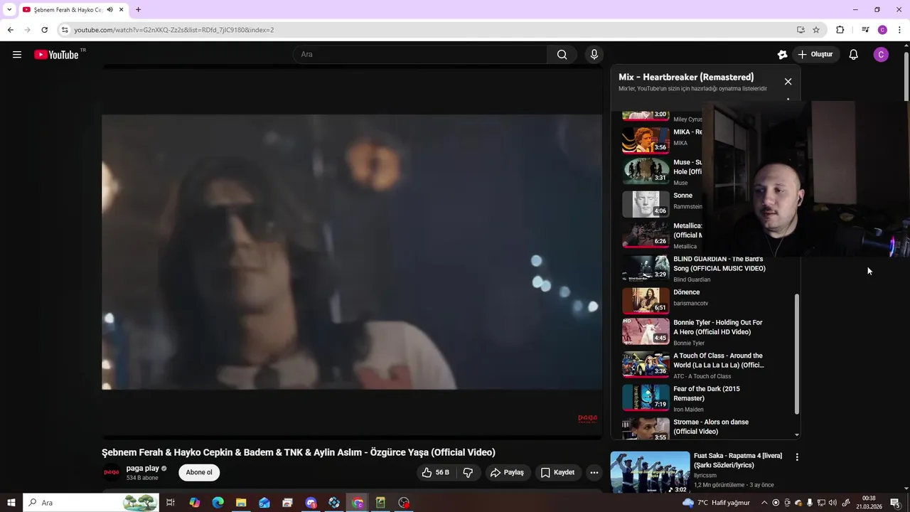The height and width of the screenshot is (512, 910).
Task: Click the Oluştur create button
Action: click(x=815, y=55)
